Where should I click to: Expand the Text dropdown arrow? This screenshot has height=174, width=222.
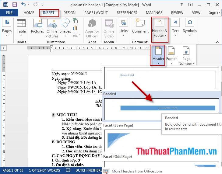[x=175, y=36]
